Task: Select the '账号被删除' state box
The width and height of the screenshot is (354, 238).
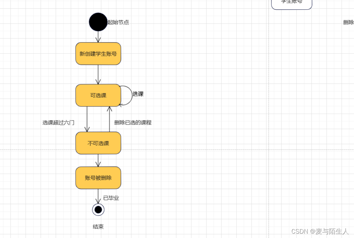Action: click(98, 178)
